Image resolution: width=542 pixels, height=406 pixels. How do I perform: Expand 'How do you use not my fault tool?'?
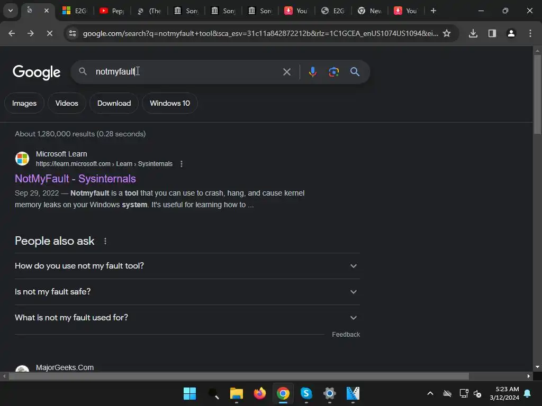pos(187,266)
